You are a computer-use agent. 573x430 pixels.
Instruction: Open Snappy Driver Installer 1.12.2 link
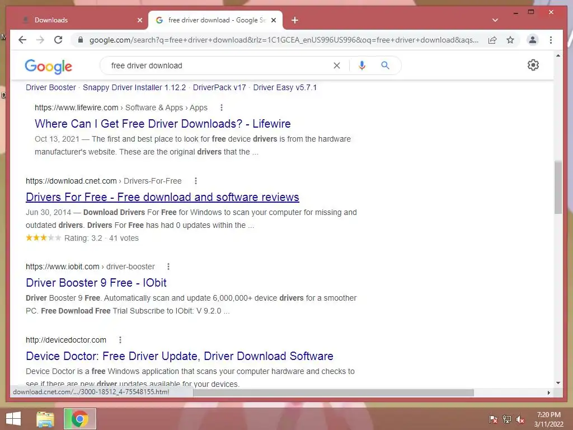[134, 87]
